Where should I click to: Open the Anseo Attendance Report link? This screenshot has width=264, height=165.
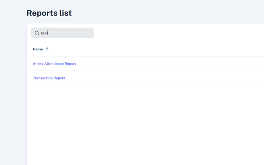pyautogui.click(x=54, y=64)
